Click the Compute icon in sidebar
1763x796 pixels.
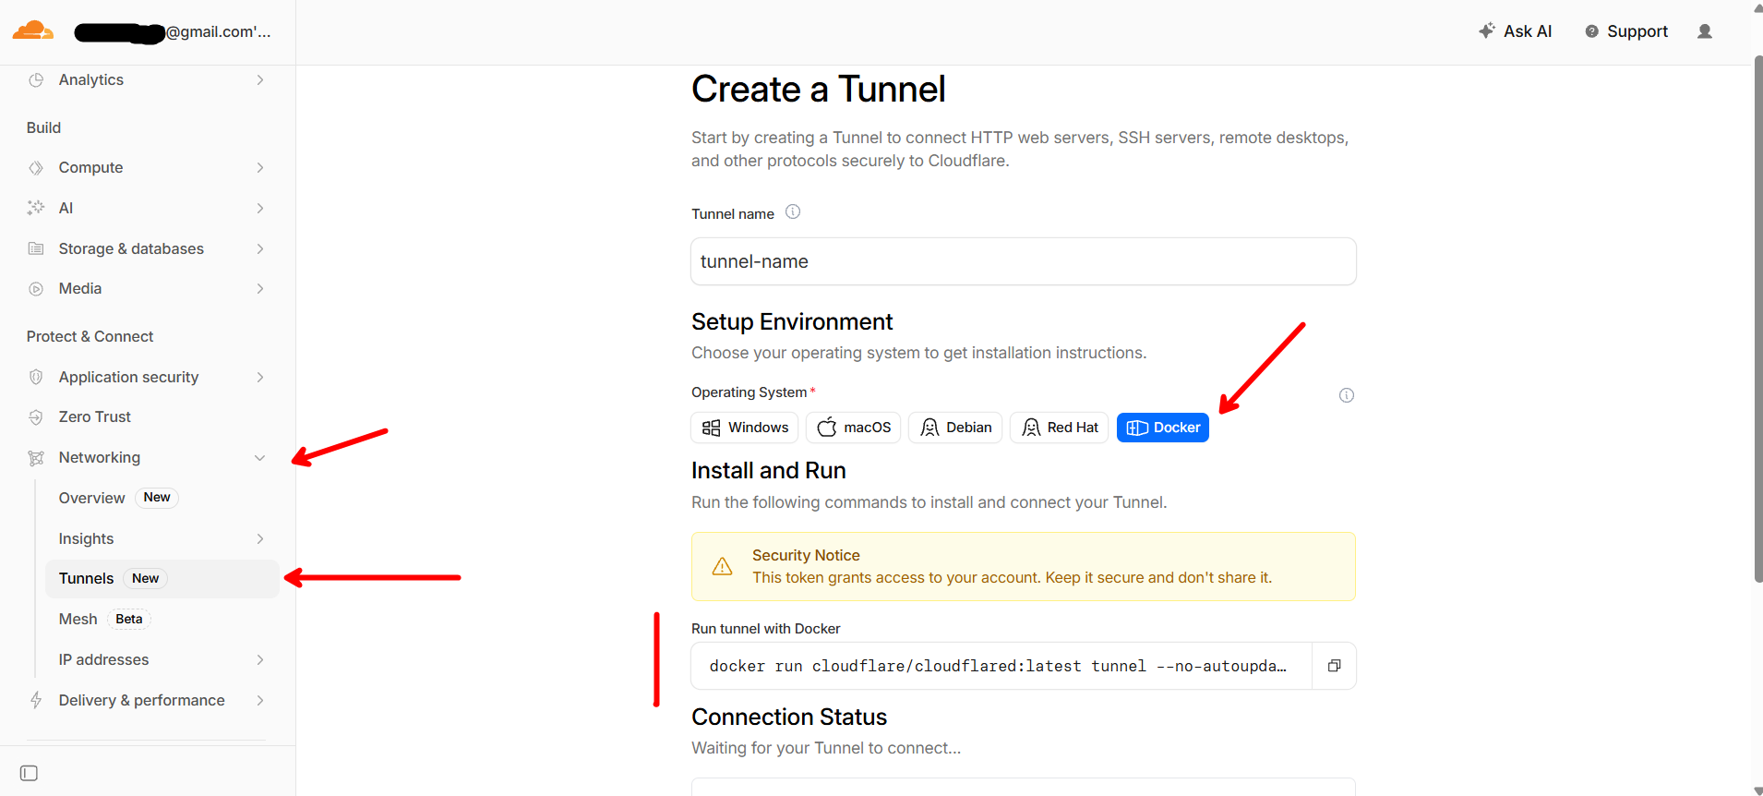pos(36,168)
